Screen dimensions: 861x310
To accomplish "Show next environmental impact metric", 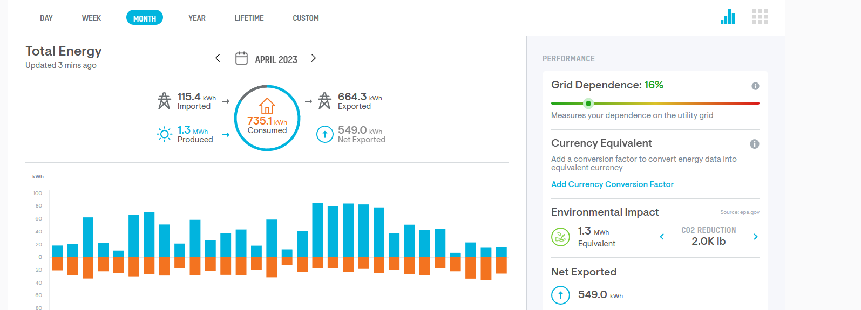I will pos(755,237).
